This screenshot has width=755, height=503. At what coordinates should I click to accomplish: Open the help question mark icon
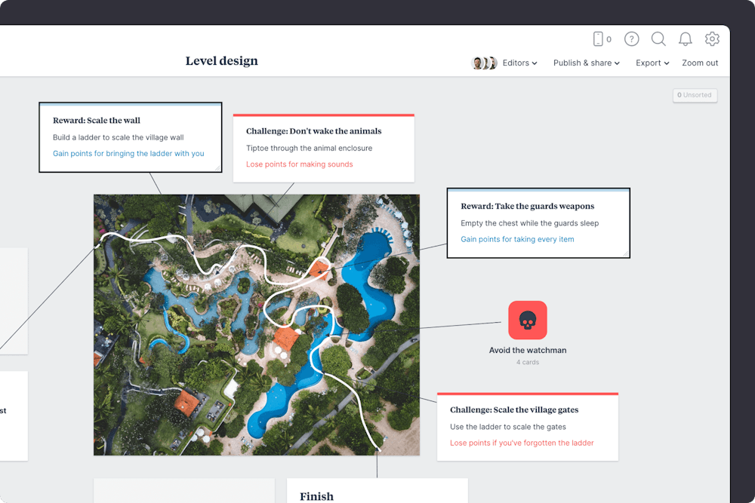click(632, 39)
